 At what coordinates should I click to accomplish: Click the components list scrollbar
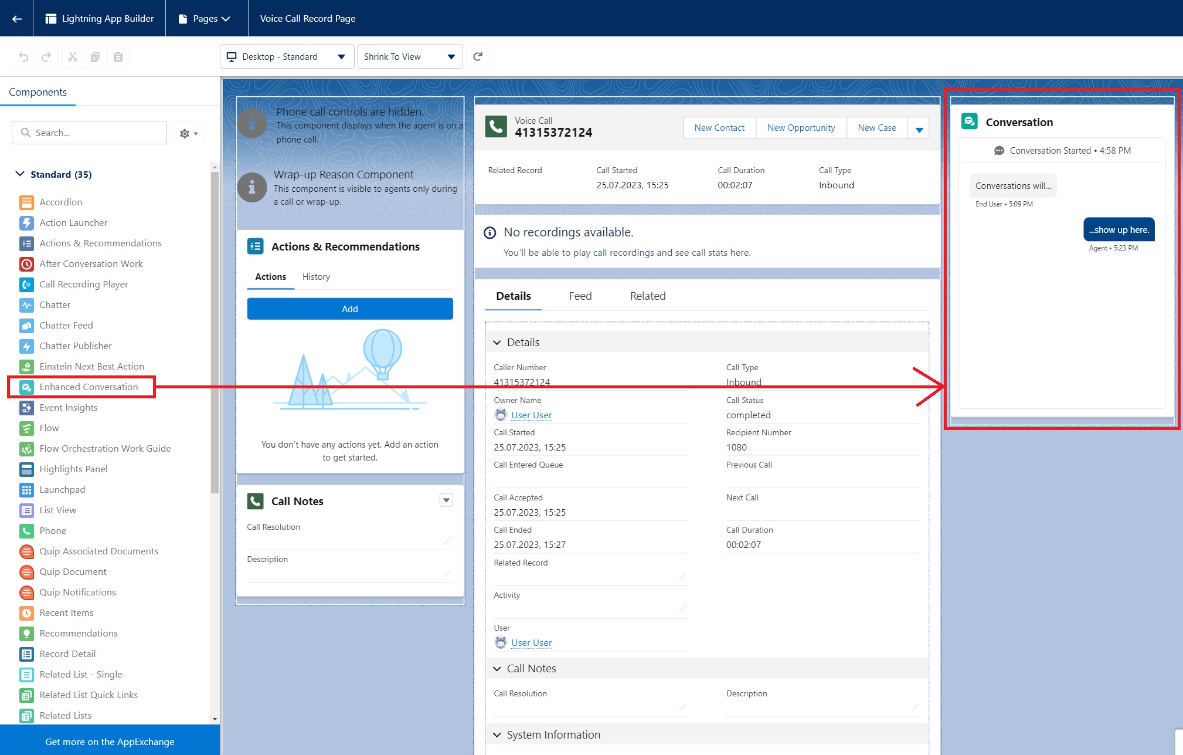(215, 331)
